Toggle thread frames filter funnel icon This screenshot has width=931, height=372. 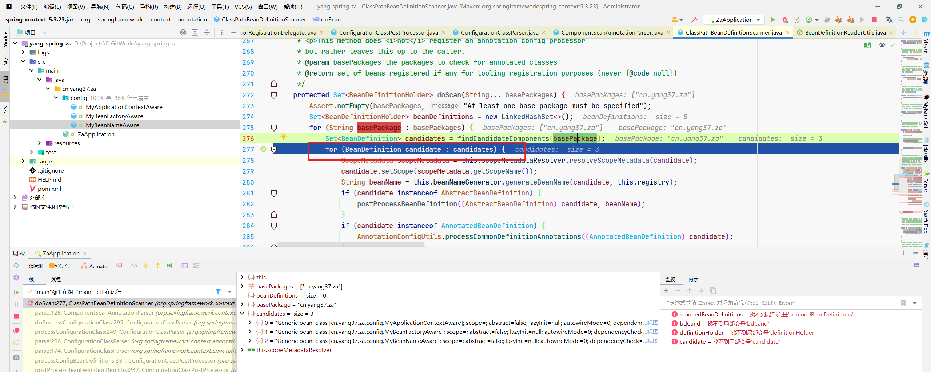tap(218, 292)
